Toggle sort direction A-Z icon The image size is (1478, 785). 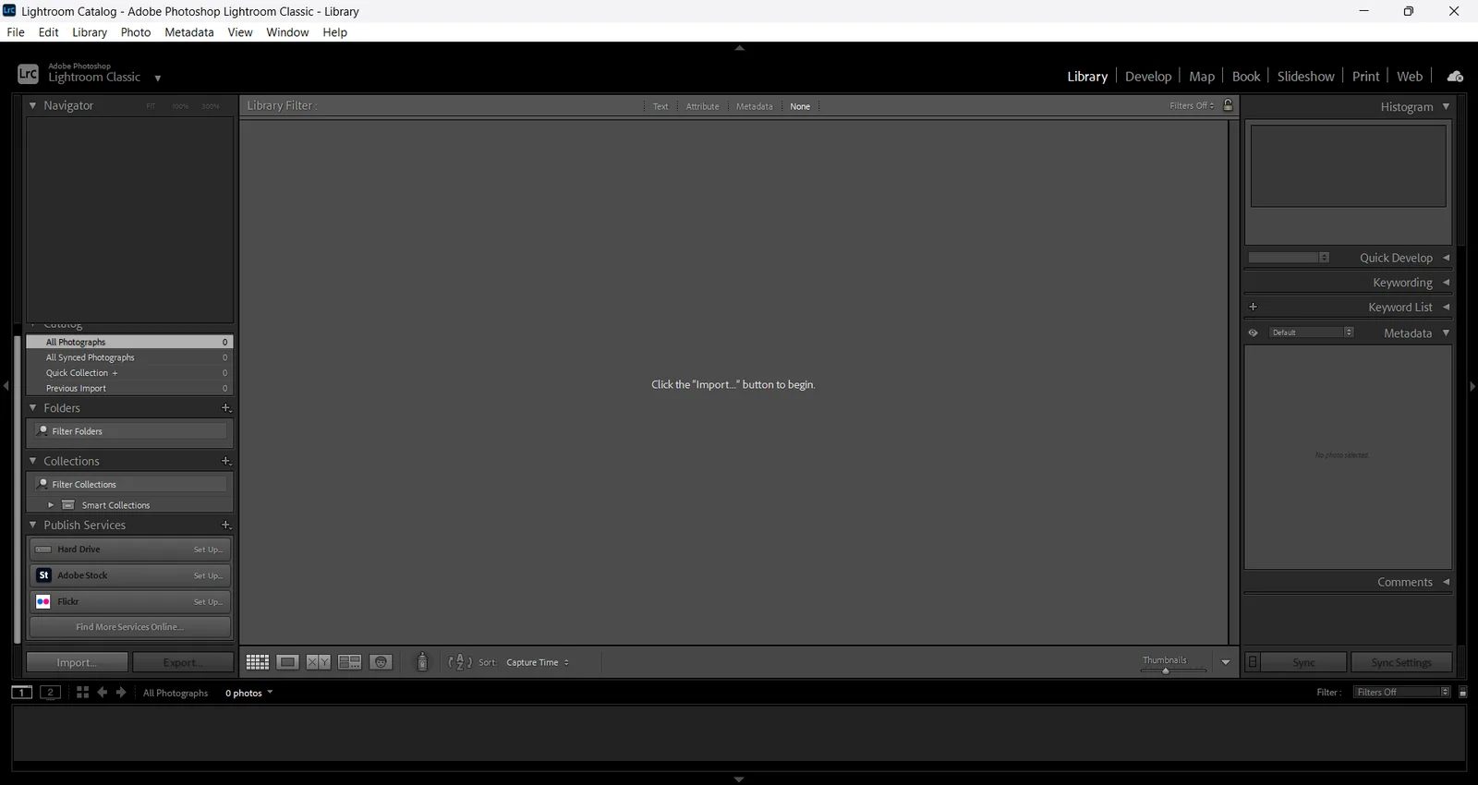459,662
